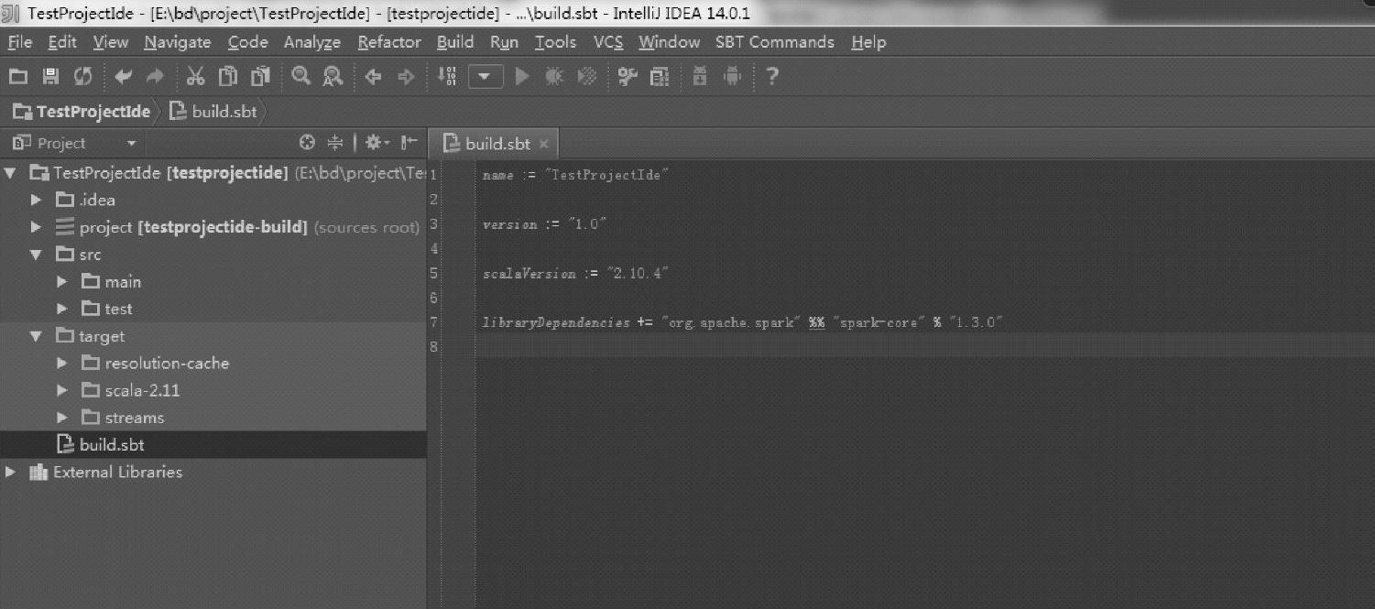1375x609 pixels.
Task: Expand the resolution-cache folder
Action: (61, 363)
